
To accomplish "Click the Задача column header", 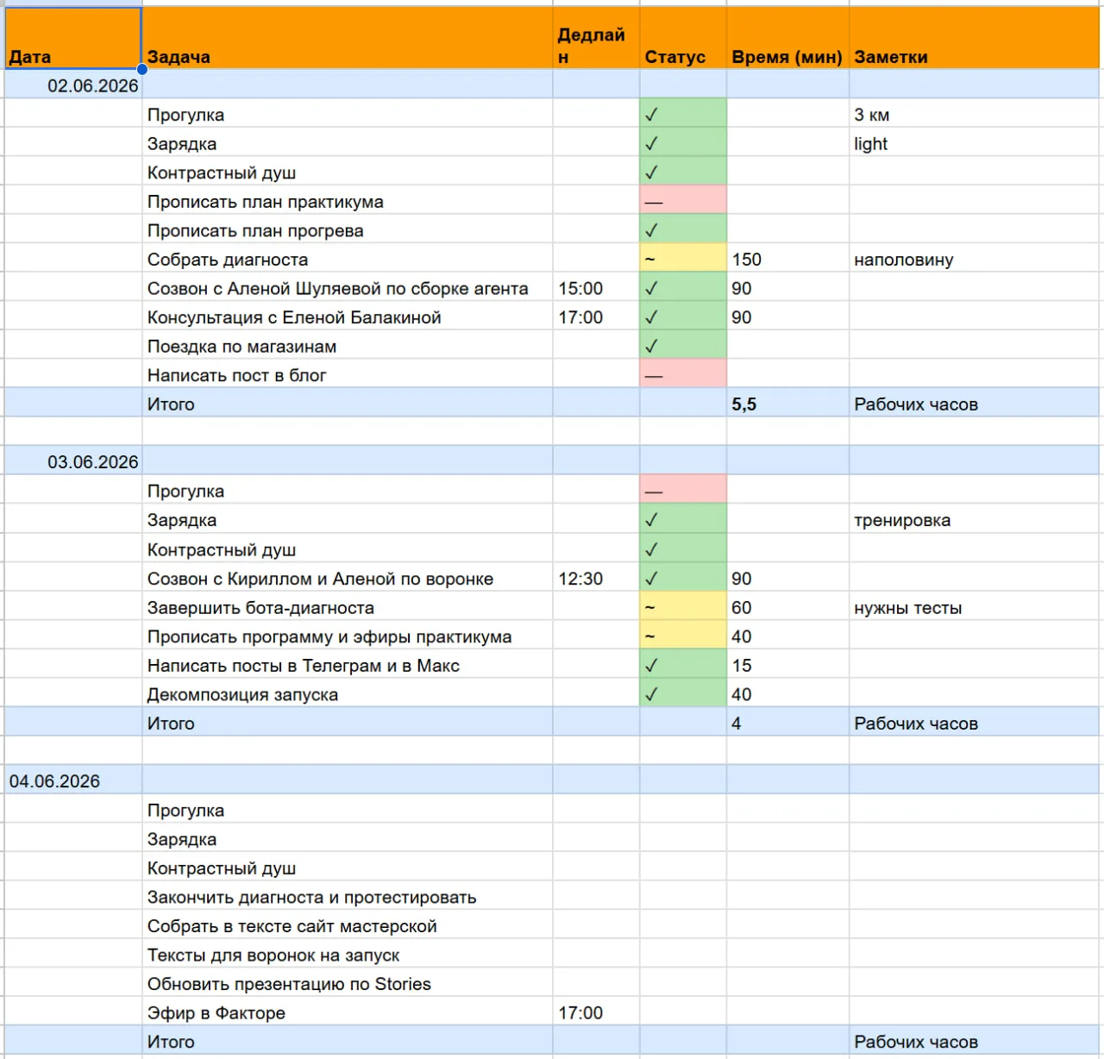I will coord(348,38).
